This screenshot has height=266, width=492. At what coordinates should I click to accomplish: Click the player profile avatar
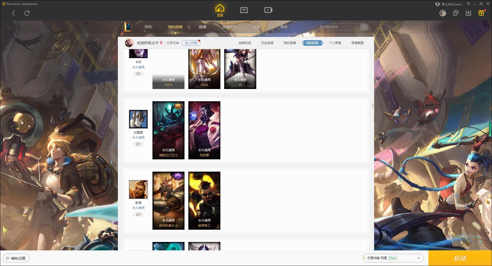129,43
